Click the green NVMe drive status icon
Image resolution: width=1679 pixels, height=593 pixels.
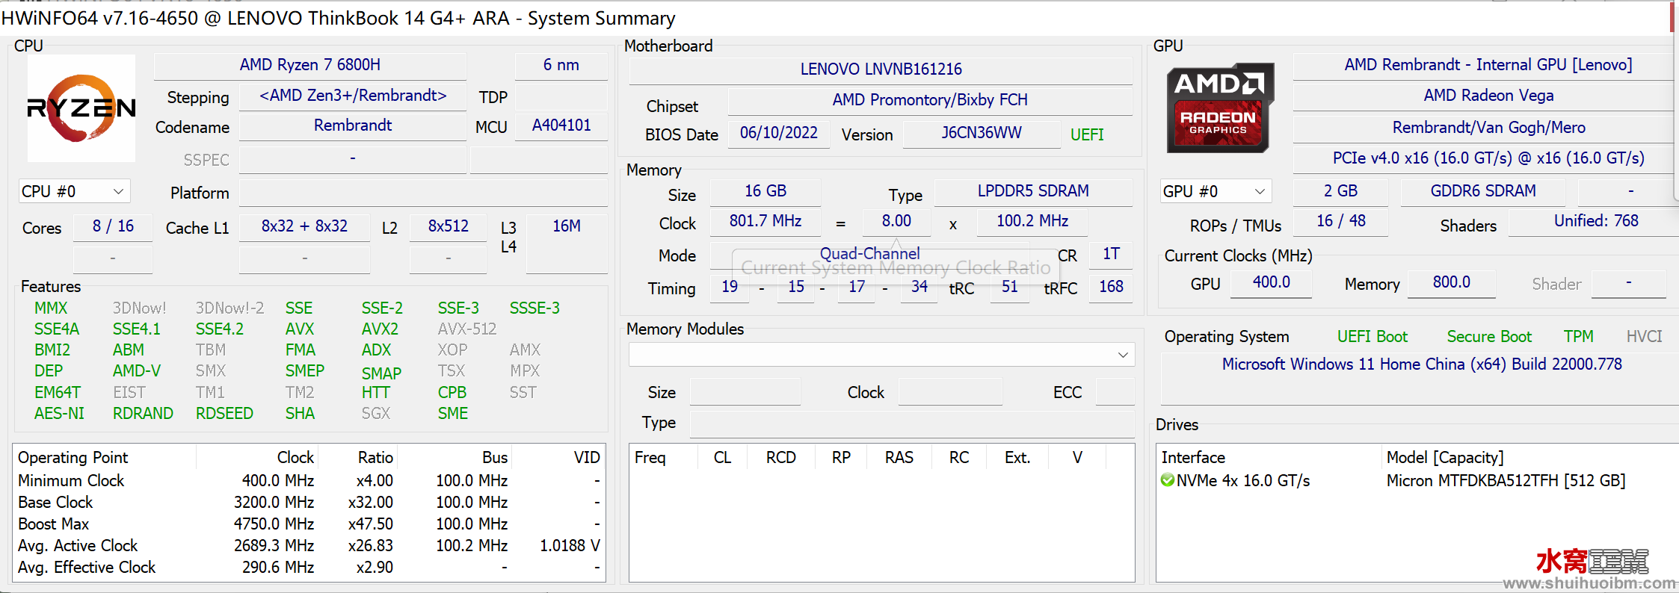[x=1167, y=480]
